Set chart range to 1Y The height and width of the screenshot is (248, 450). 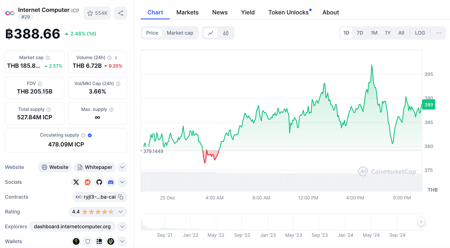click(388, 33)
